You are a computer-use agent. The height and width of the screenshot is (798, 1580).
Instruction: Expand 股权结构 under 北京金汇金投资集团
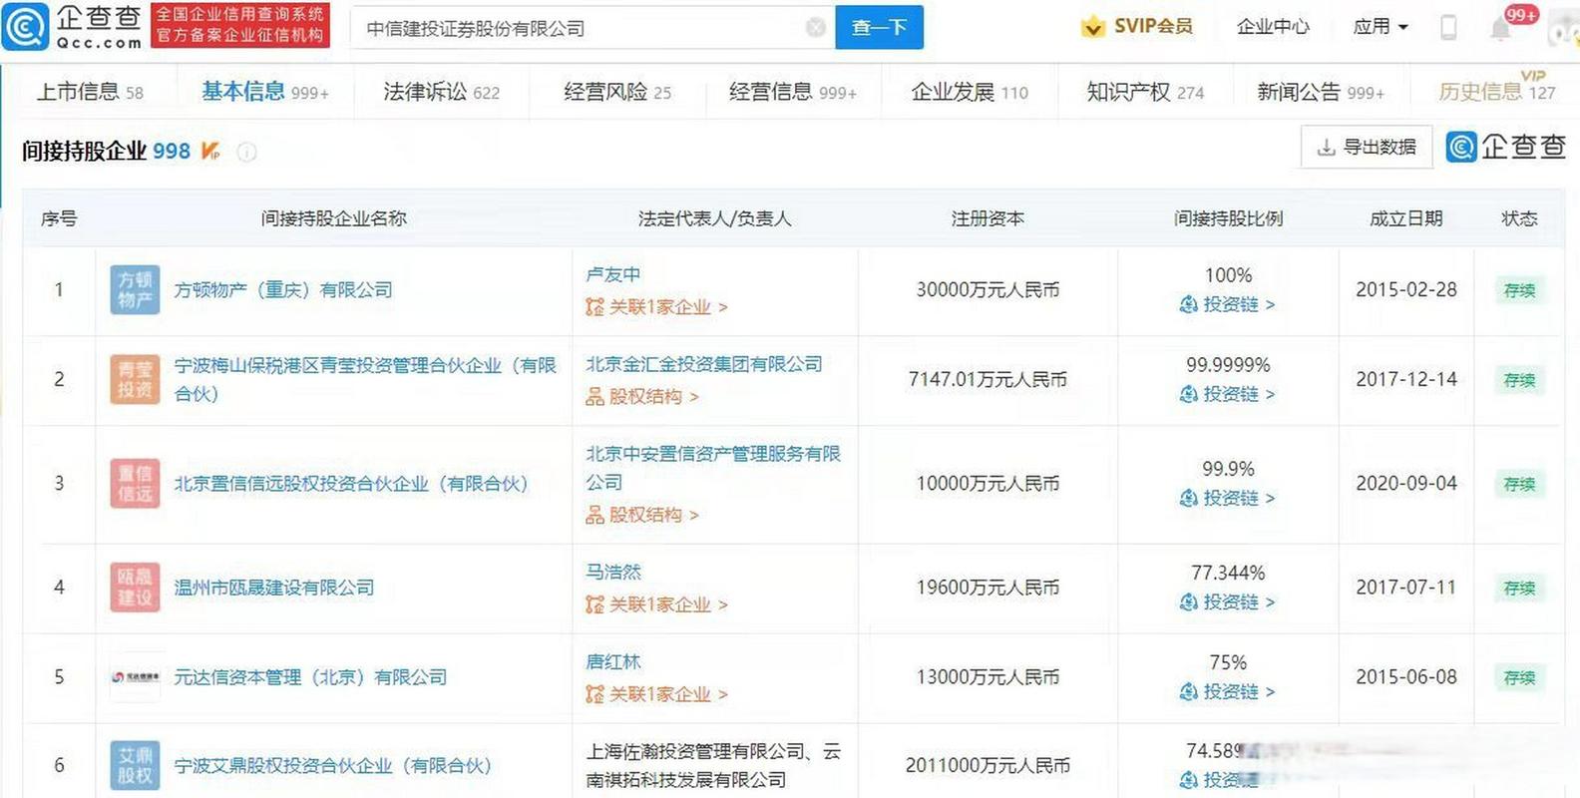pos(643,397)
